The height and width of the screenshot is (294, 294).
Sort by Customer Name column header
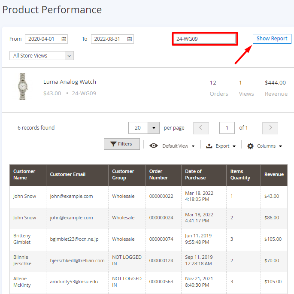28,175
